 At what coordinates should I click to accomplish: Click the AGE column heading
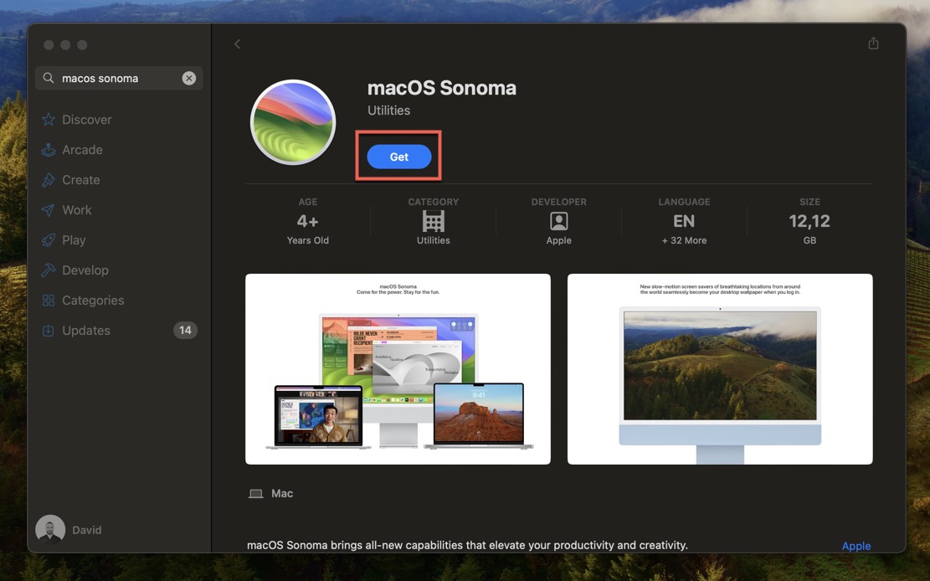point(307,202)
